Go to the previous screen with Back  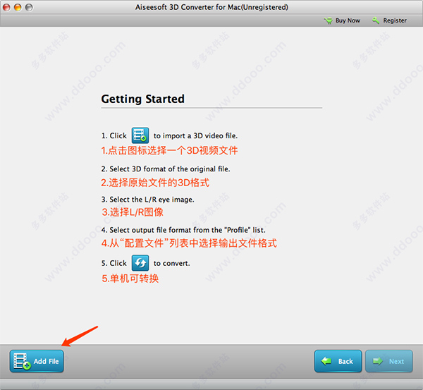[x=338, y=361]
